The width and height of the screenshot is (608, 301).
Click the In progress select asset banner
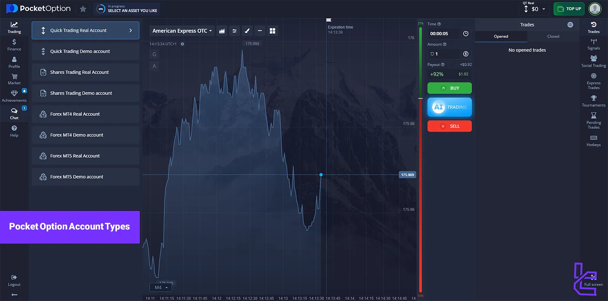click(x=127, y=9)
